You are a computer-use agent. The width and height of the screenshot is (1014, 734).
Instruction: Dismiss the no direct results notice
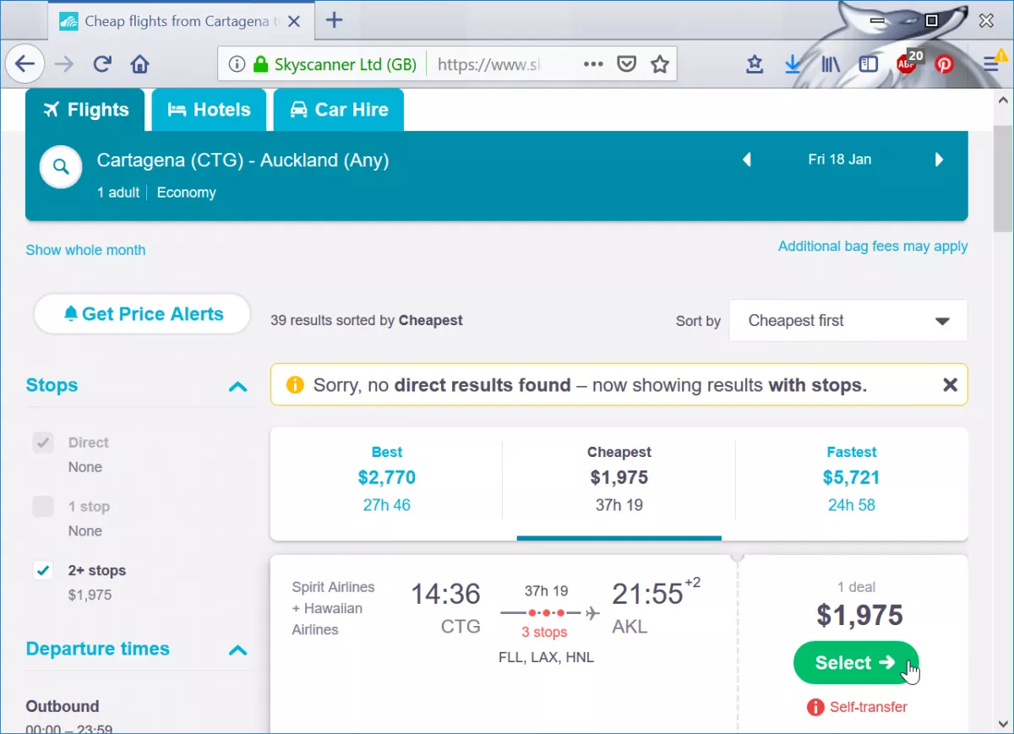point(950,385)
